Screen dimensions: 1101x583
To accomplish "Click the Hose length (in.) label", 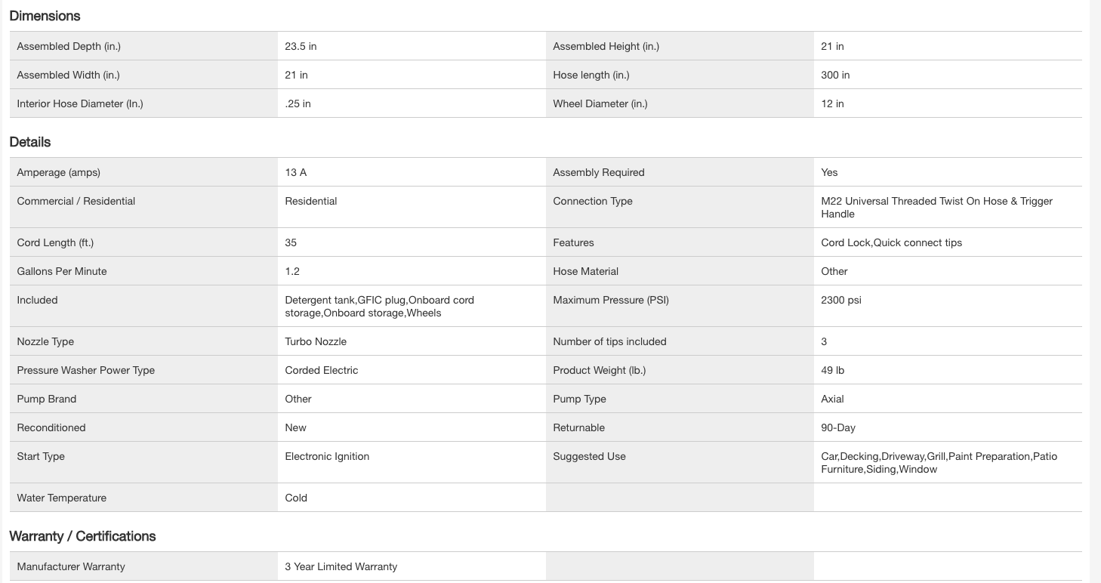I will tap(591, 76).
